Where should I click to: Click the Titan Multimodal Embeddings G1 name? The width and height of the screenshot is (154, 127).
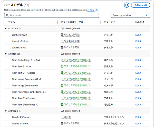(29, 92)
